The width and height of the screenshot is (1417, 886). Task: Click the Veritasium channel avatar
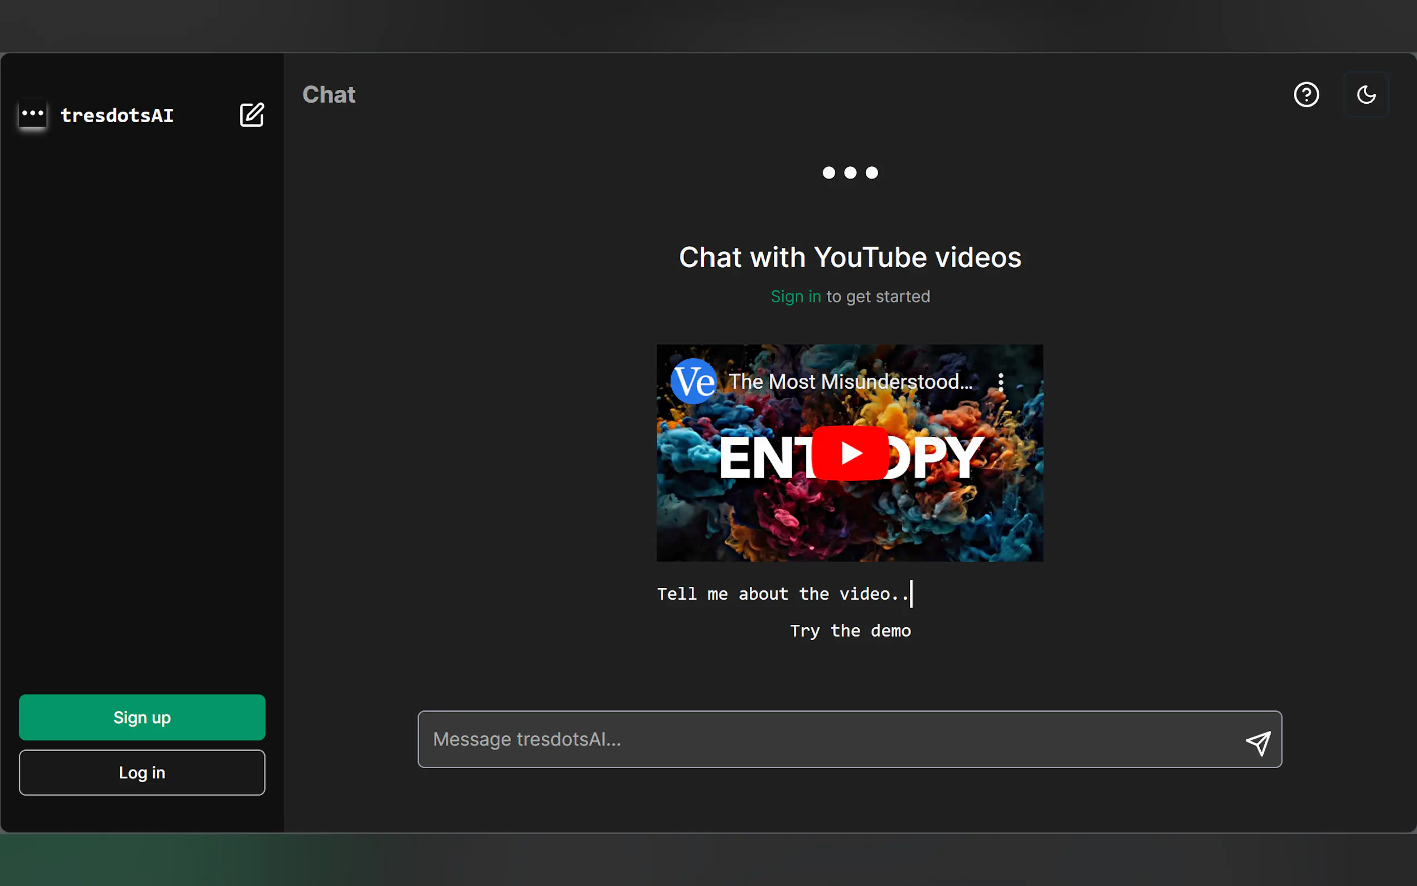693,382
